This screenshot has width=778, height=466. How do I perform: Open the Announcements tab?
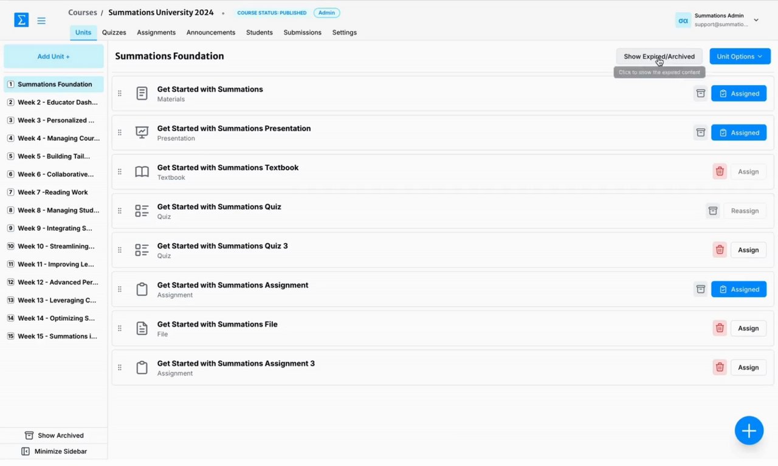pos(211,33)
